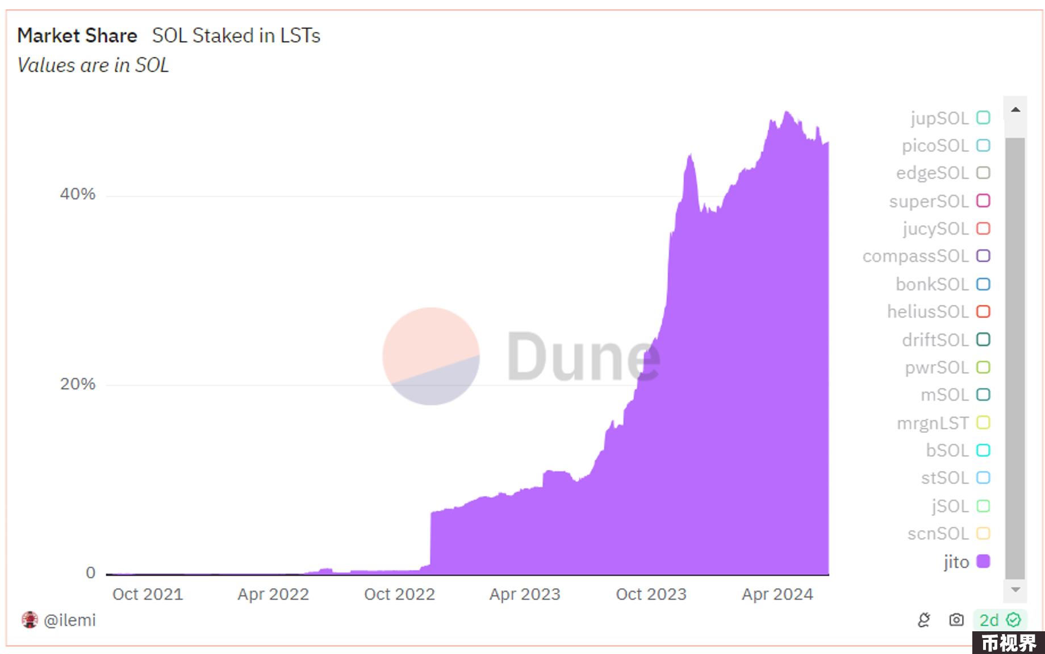Toggle the edgeSOL legend series
The width and height of the screenshot is (1045, 654).
pos(943,173)
